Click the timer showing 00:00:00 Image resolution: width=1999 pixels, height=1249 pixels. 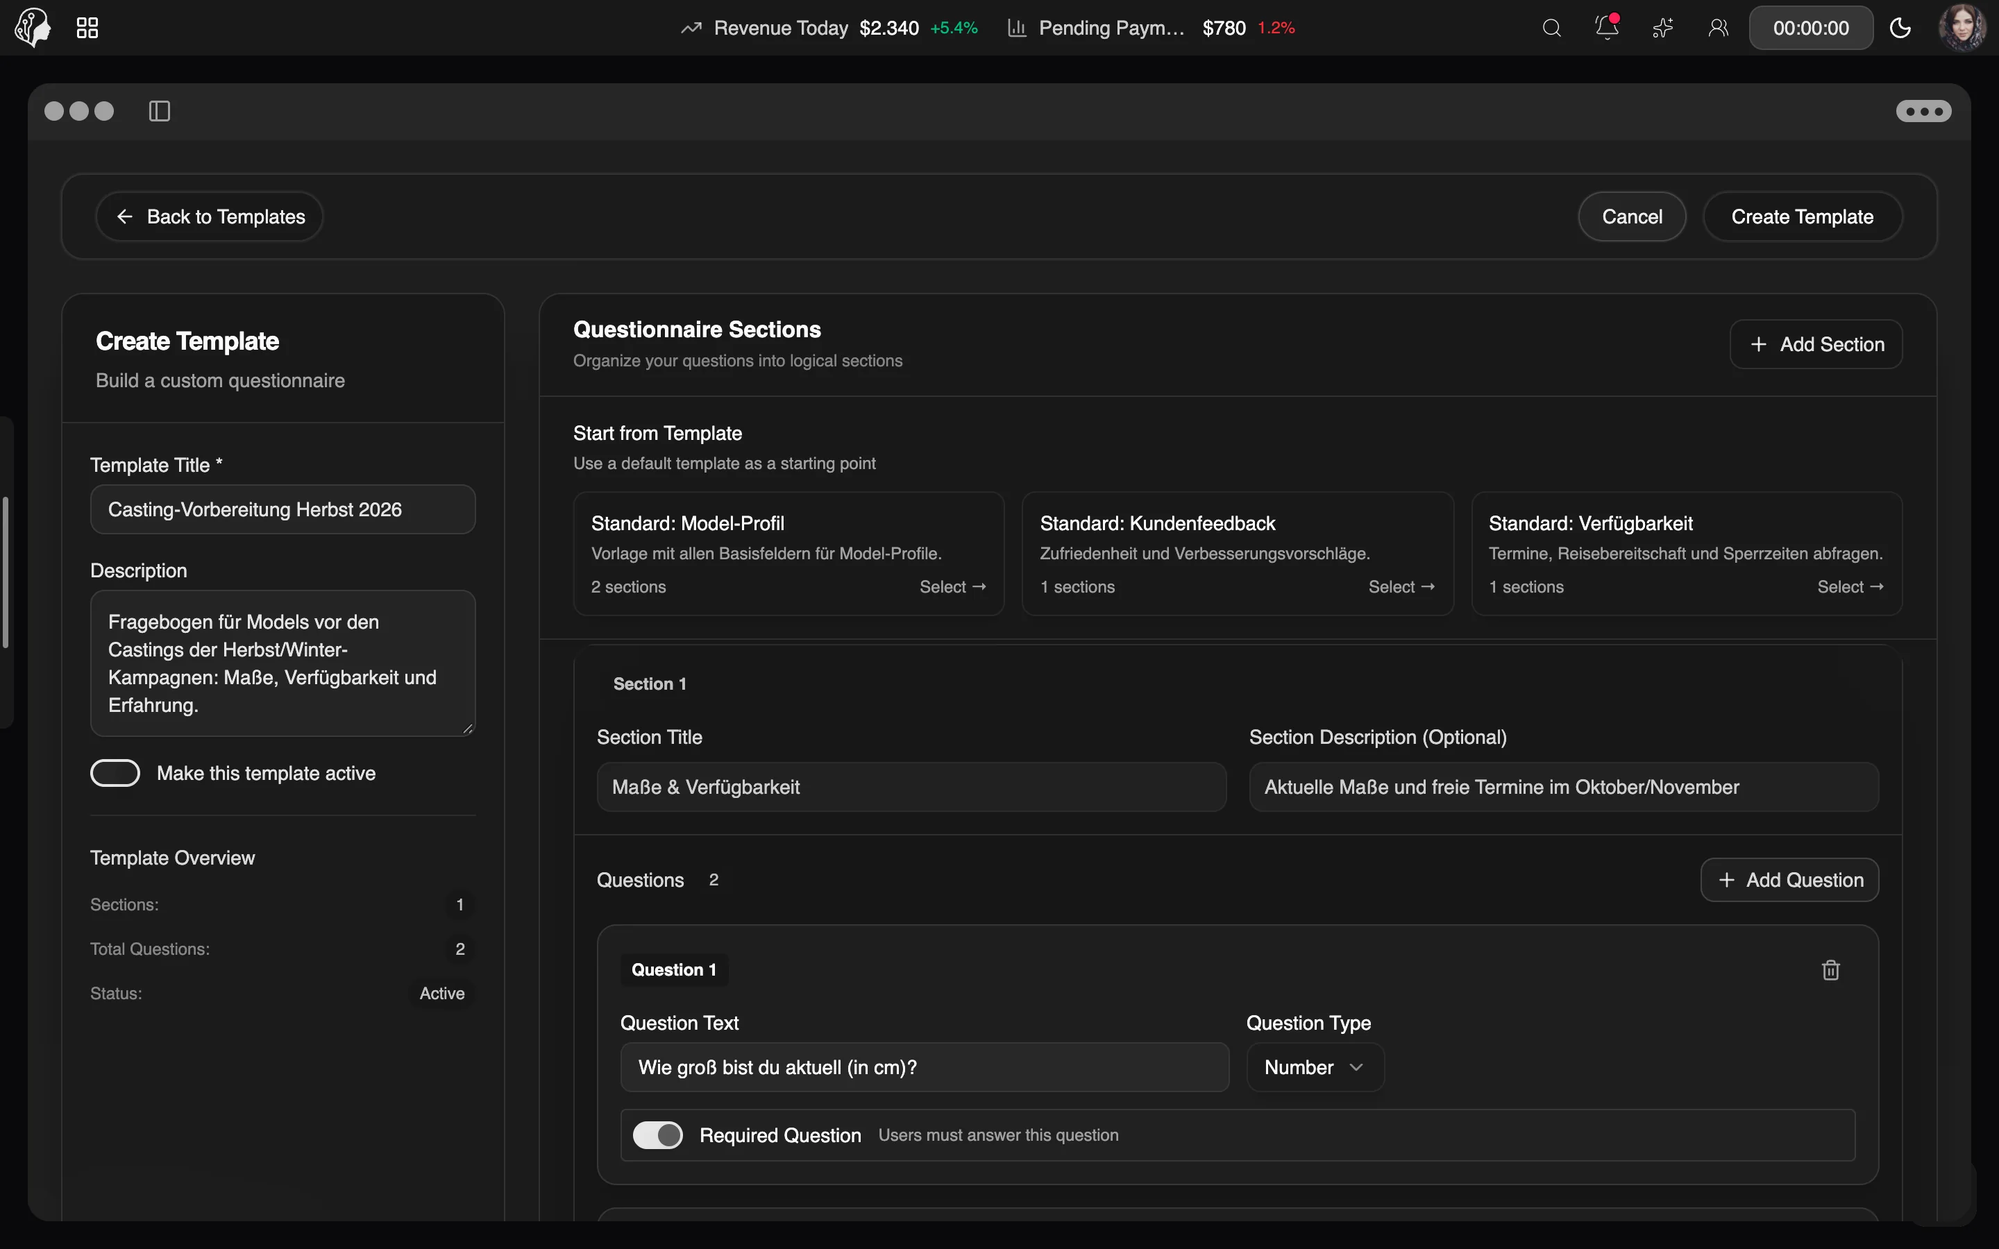pos(1811,28)
